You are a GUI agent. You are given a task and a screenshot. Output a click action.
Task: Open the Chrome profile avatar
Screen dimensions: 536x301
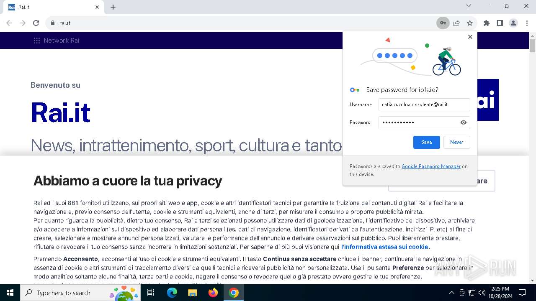[x=513, y=23]
